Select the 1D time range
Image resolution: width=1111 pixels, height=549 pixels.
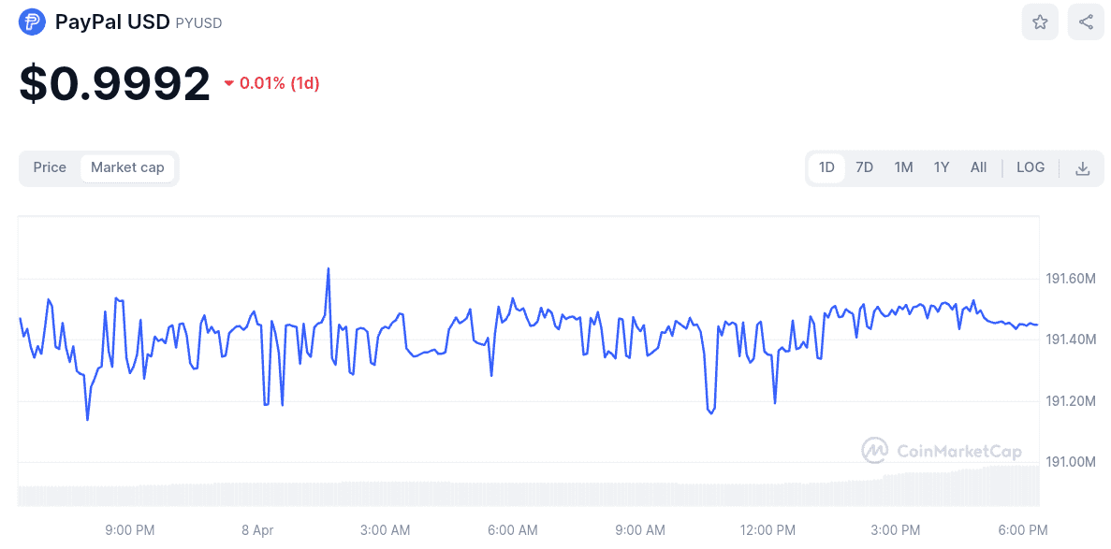pos(826,167)
